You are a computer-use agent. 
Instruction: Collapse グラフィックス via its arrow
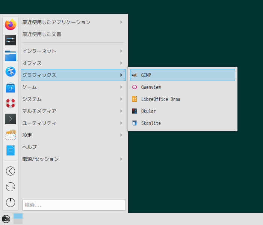[121, 75]
